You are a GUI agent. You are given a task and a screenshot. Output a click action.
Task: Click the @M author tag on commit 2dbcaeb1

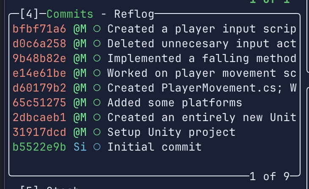pos(80,118)
